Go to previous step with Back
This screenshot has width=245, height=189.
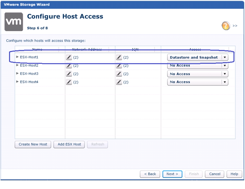coord(150,174)
